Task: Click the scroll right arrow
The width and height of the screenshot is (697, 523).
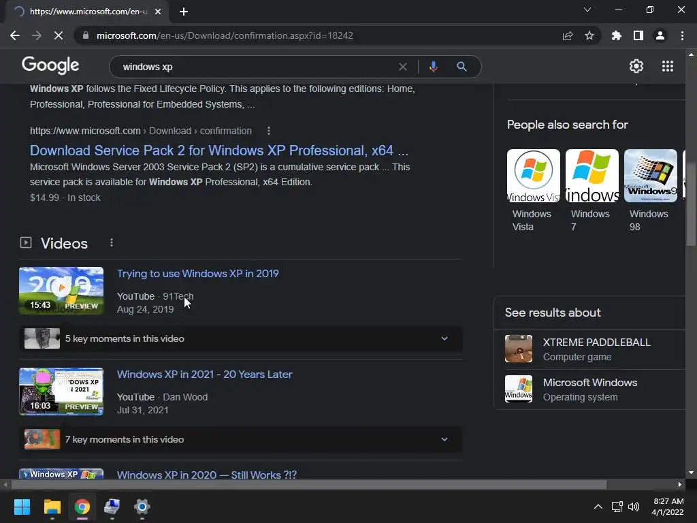Action: tap(680, 485)
